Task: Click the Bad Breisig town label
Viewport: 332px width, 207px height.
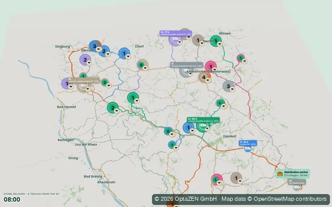Action: (93, 176)
